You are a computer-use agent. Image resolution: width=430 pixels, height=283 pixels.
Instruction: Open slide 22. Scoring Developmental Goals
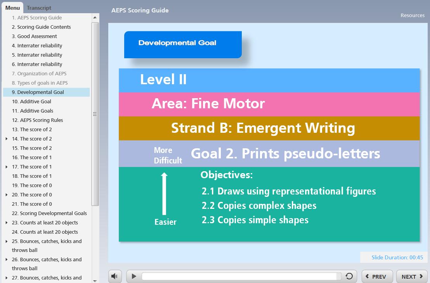pos(49,214)
